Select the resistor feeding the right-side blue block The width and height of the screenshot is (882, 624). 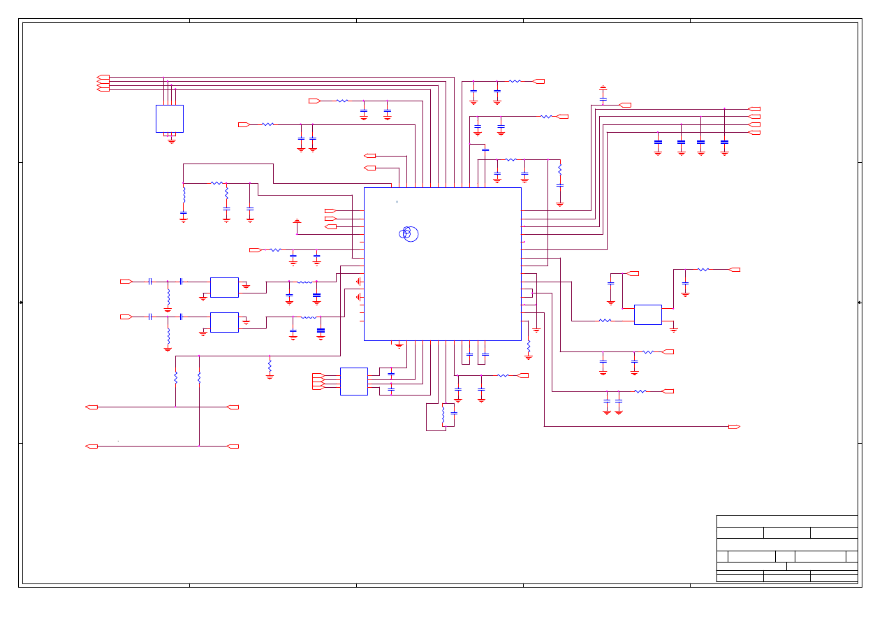[605, 321]
